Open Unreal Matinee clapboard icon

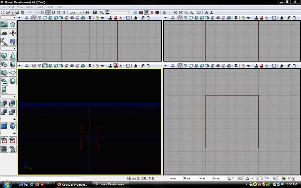[108, 12]
